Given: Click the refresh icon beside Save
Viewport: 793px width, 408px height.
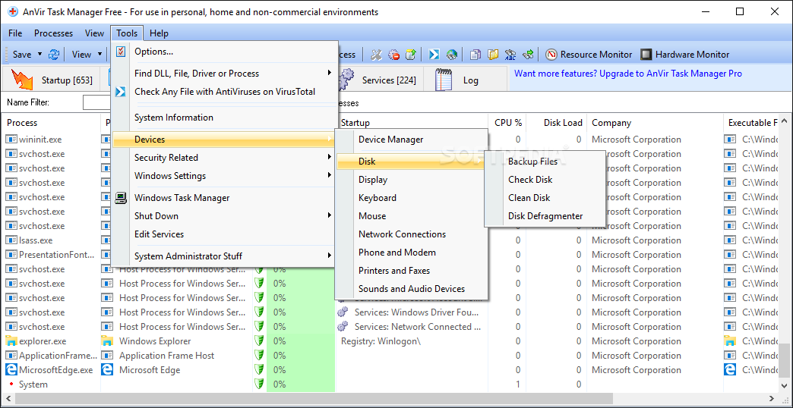Looking at the screenshot, I should pos(54,55).
